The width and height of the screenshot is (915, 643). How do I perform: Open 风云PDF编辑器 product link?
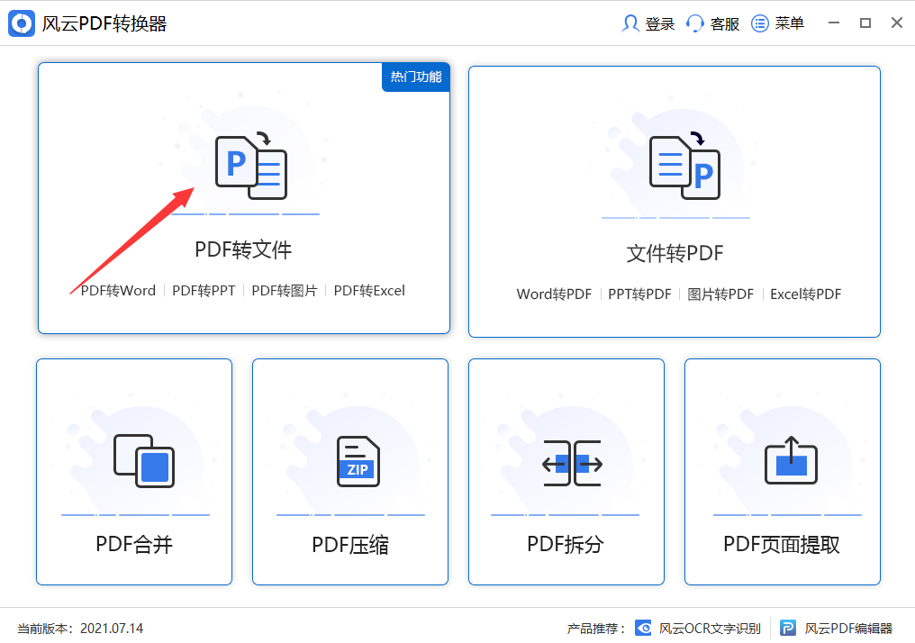(x=849, y=629)
